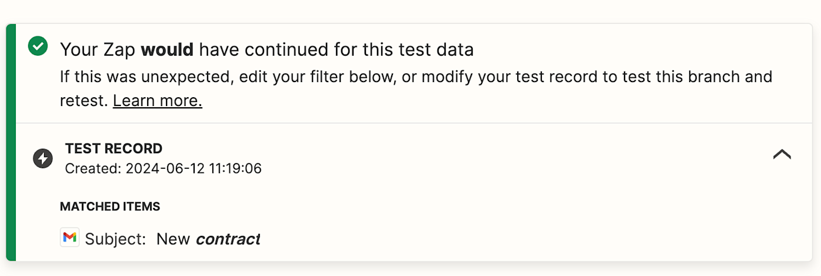Click the TEST RECORD heading

click(114, 148)
